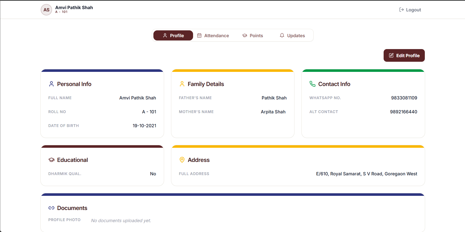
Task: Switch to the Points tab
Action: tap(253, 35)
